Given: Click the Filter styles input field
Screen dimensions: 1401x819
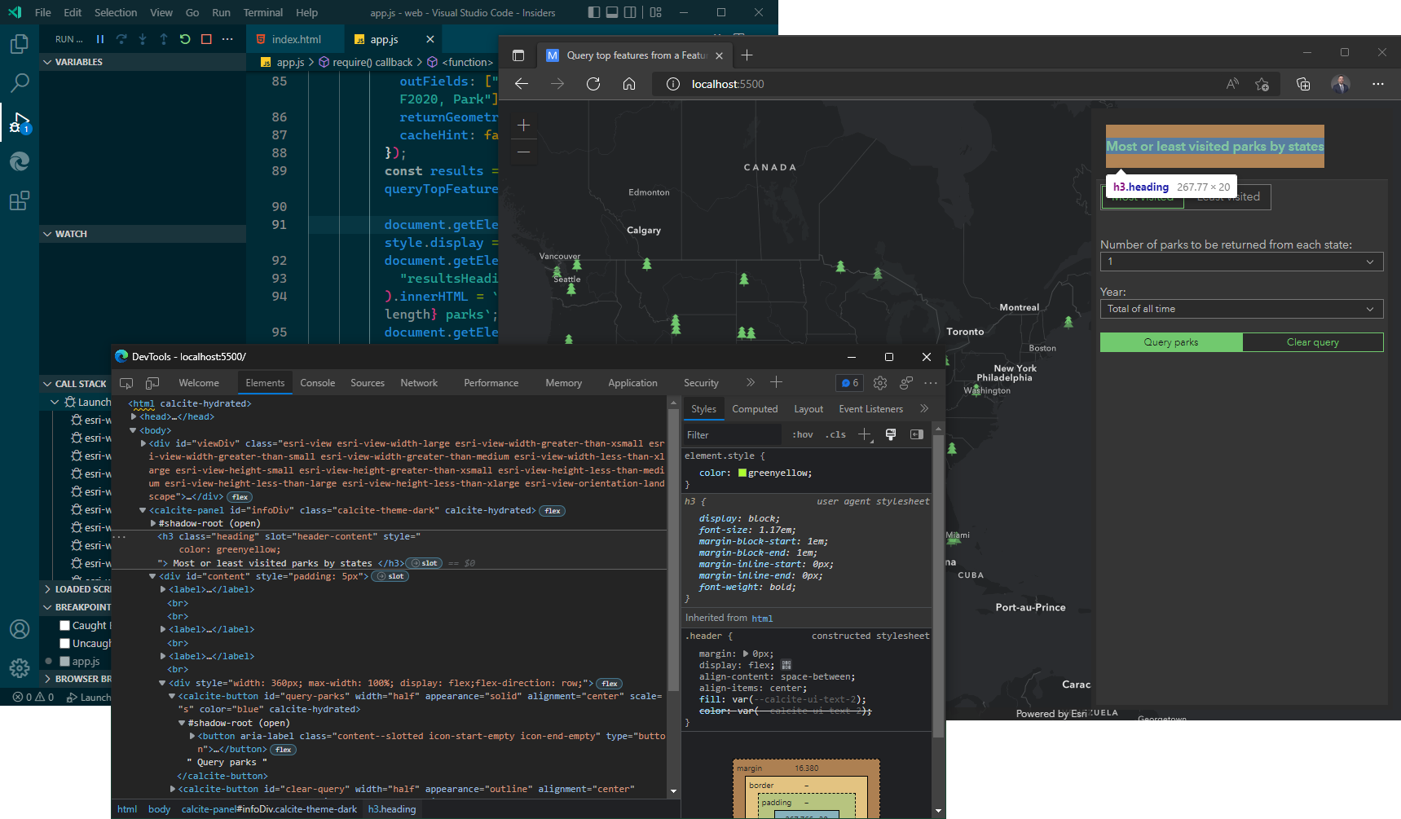Looking at the screenshot, I should (729, 434).
